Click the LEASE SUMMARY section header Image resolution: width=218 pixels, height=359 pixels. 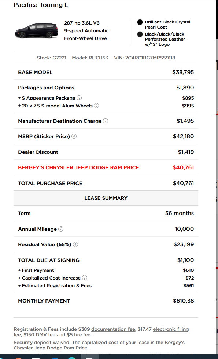tap(106, 198)
